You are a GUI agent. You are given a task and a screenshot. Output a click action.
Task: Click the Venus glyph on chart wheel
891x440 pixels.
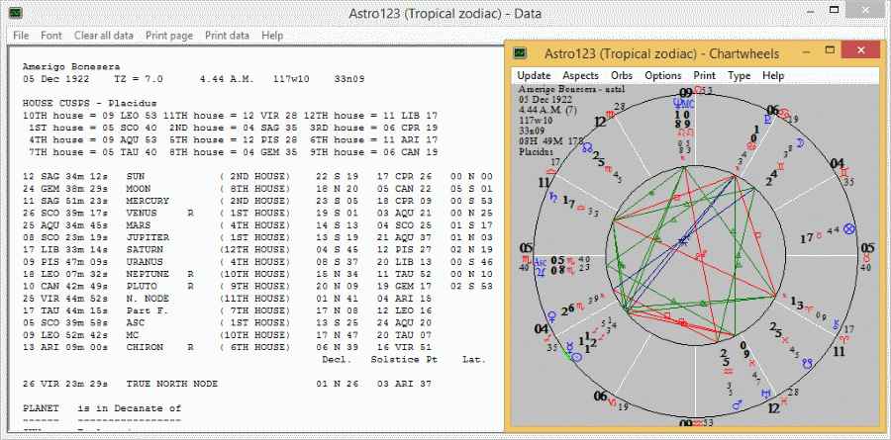coord(550,314)
